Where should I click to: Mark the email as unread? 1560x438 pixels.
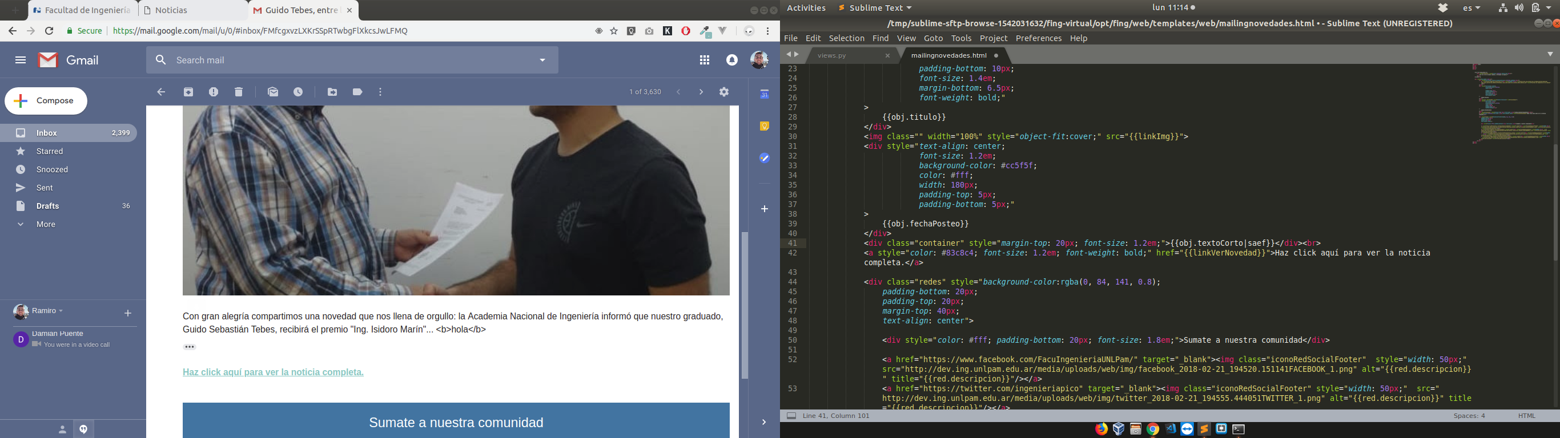click(273, 92)
